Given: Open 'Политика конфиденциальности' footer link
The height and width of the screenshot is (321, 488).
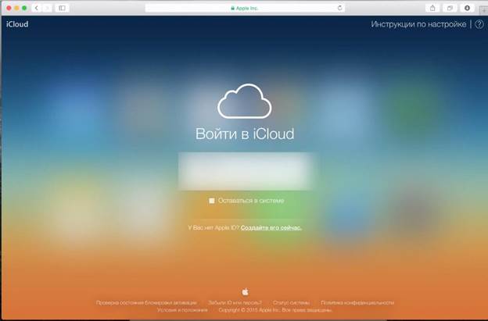Looking at the screenshot, I should click(357, 302).
